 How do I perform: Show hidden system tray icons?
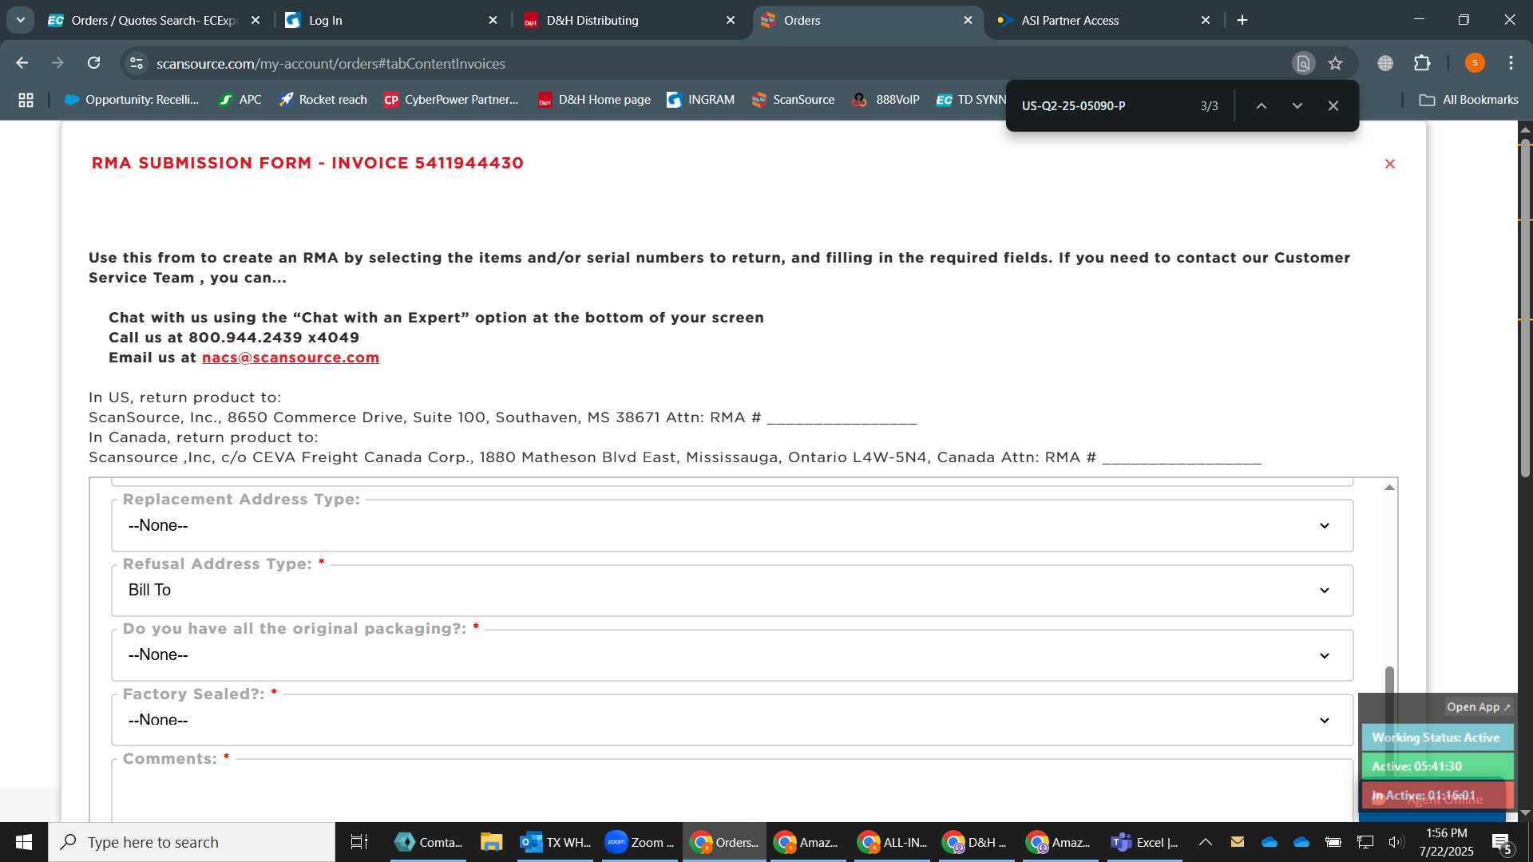click(x=1206, y=842)
